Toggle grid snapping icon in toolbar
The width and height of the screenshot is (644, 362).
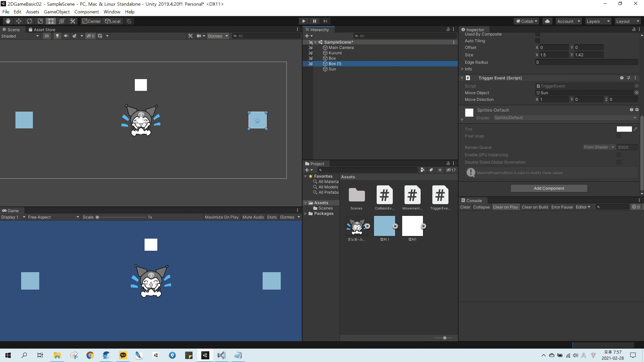[x=129, y=21]
